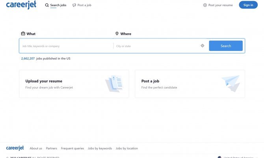
Task: Click the blue Search button
Action: click(x=226, y=46)
